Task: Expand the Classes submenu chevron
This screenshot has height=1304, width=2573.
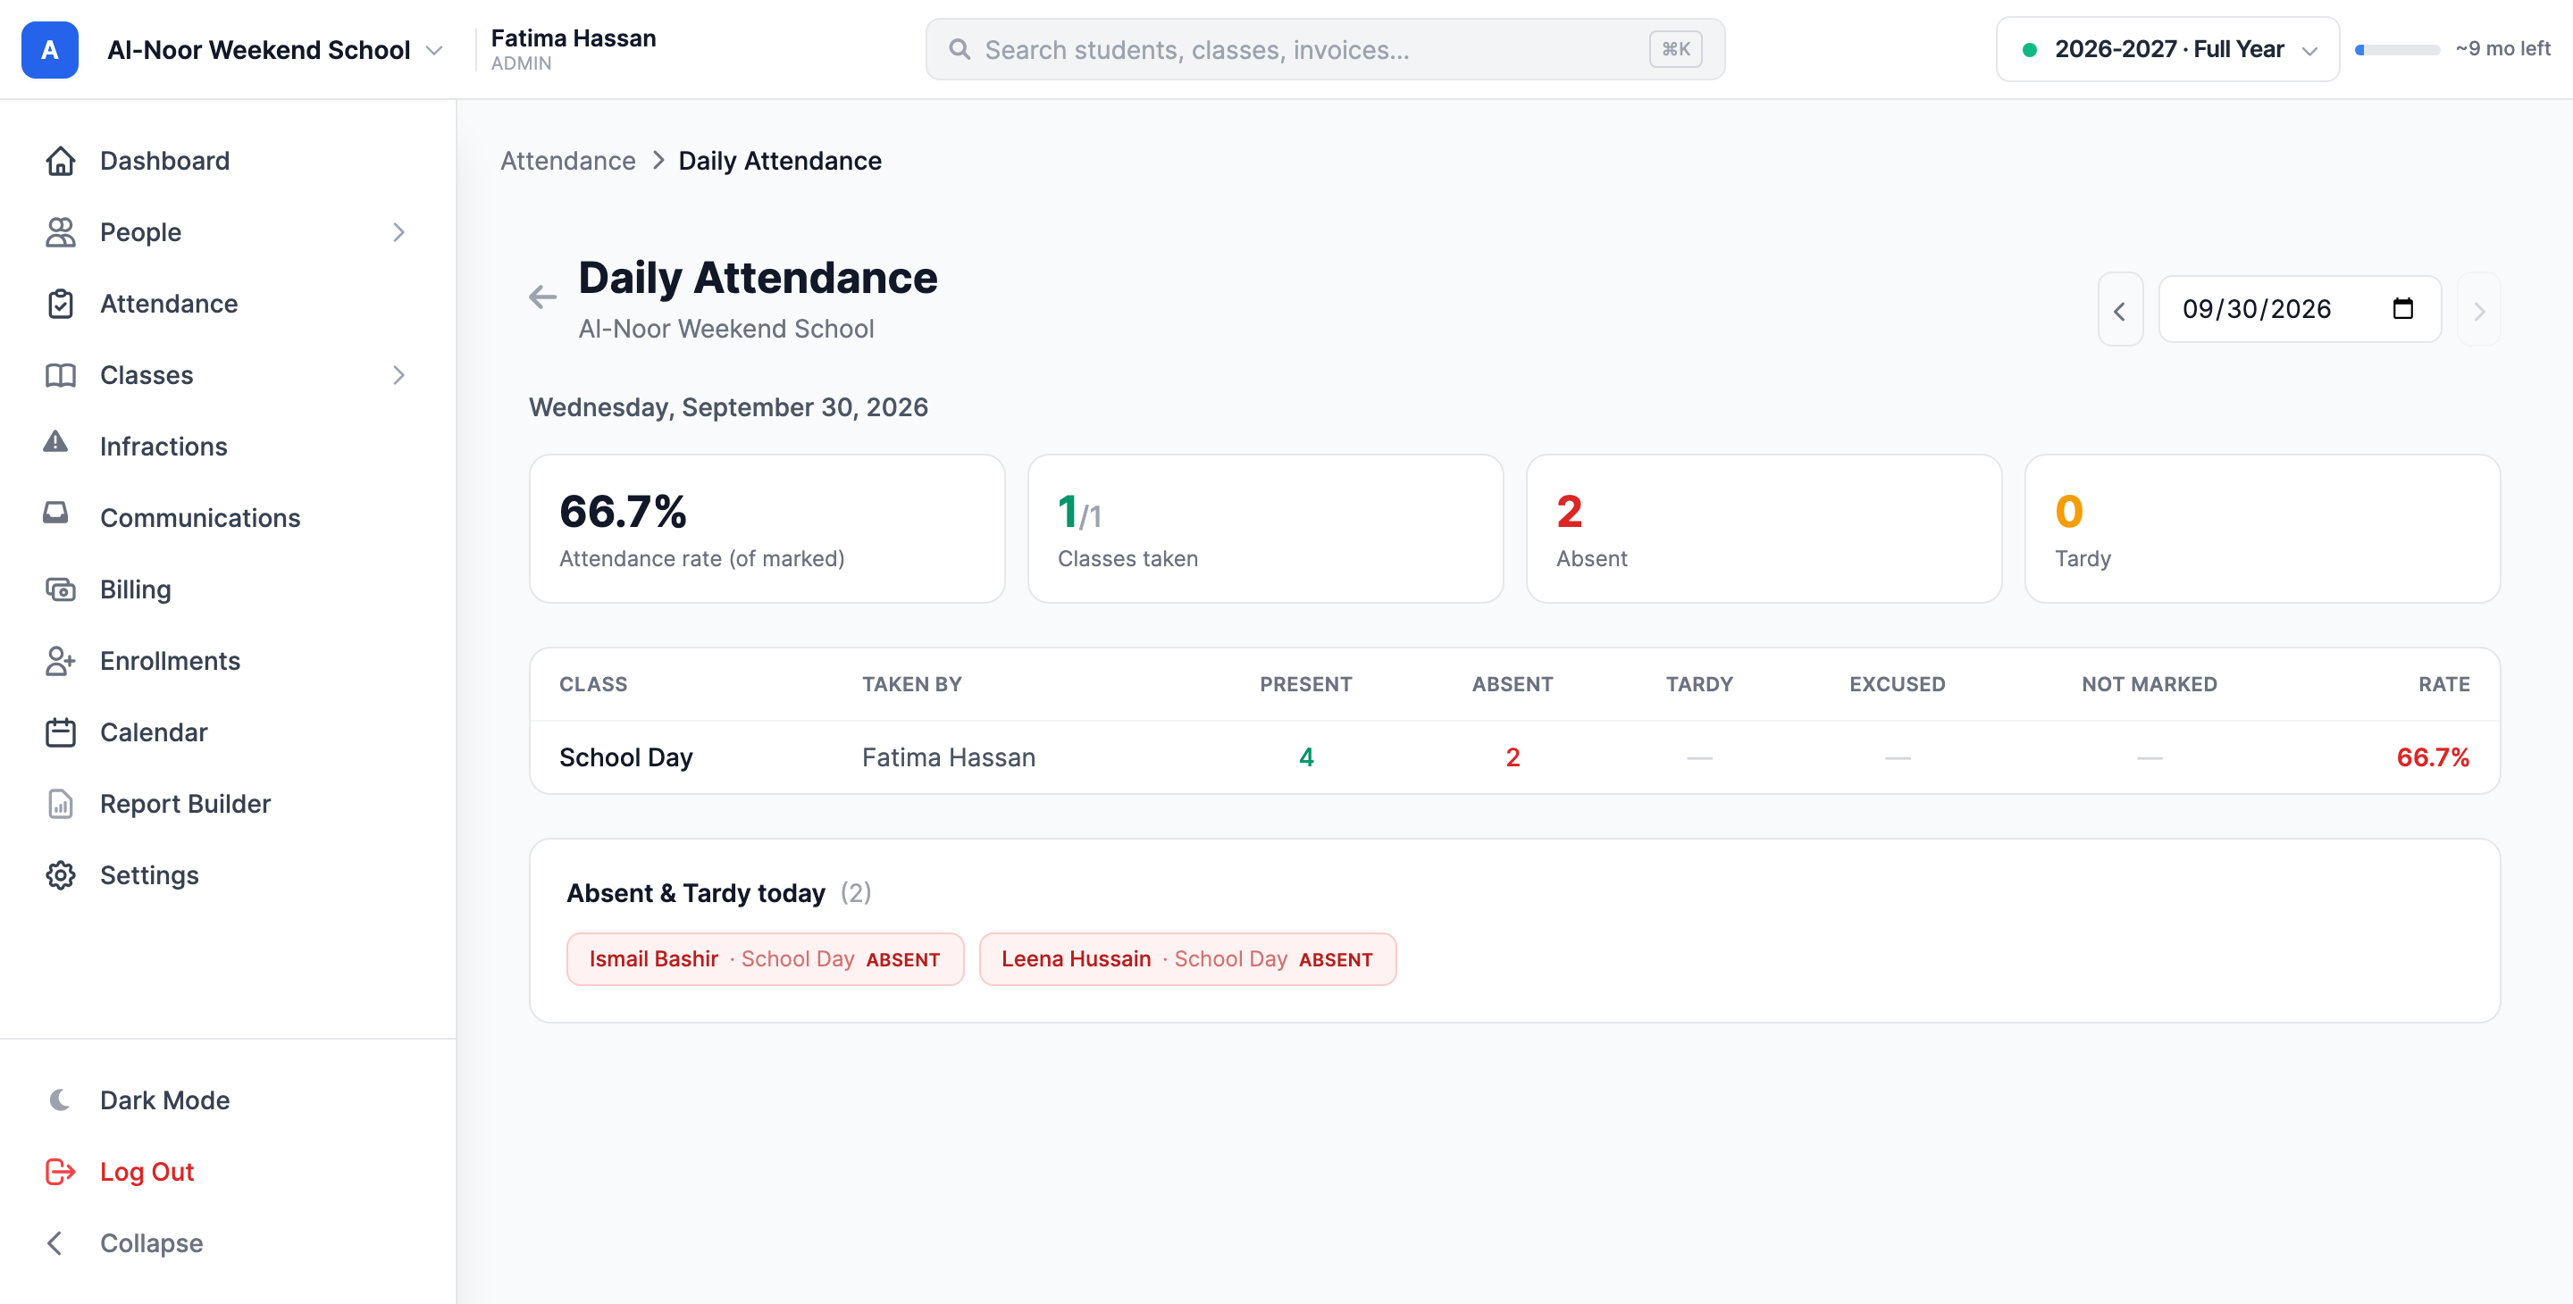Action: pos(398,375)
